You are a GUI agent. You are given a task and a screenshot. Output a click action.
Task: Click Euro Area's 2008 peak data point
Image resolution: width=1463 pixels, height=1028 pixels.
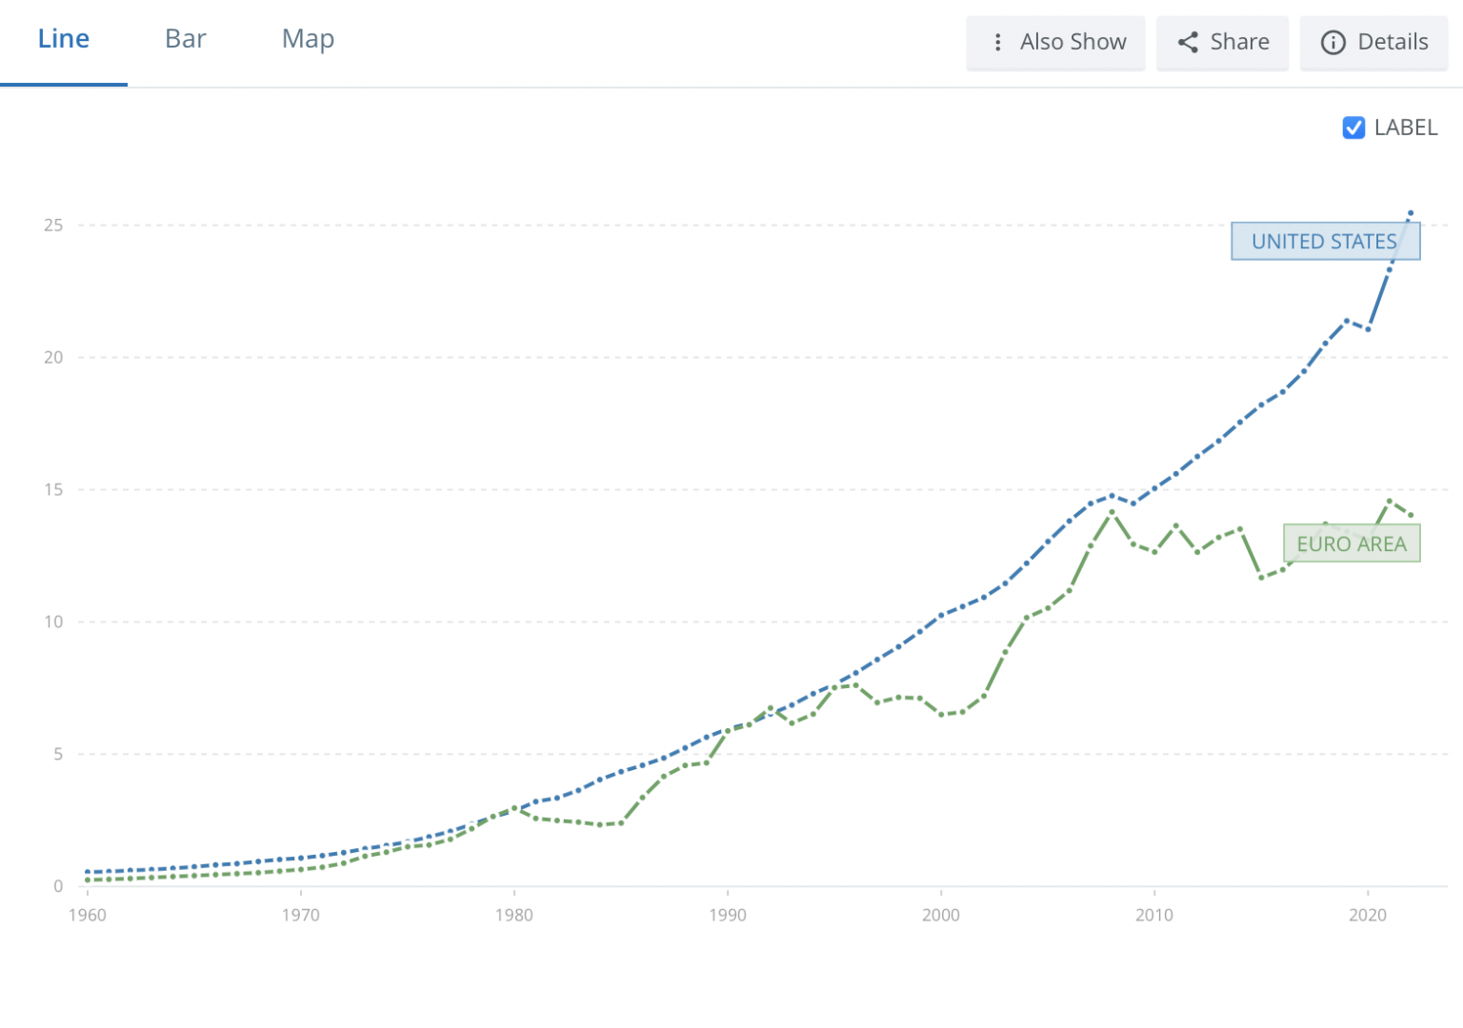click(x=1112, y=512)
